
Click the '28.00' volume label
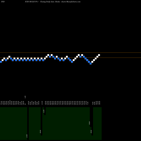click(89, 123)
